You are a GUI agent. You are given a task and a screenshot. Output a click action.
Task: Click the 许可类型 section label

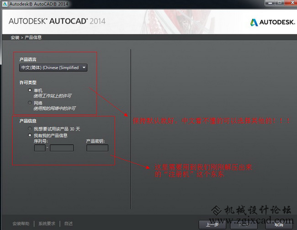click(x=28, y=82)
